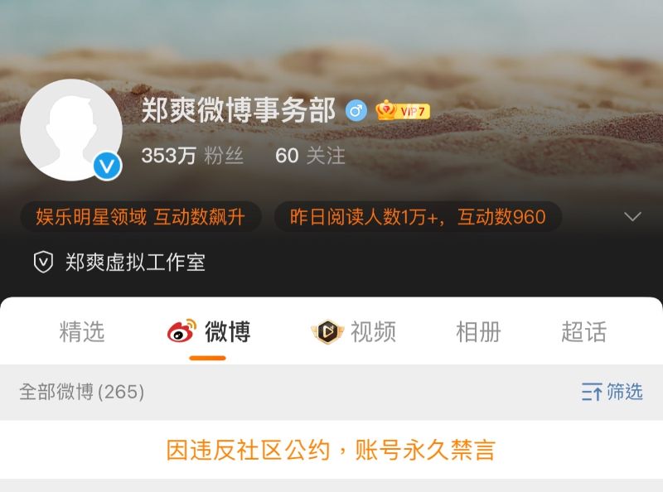Open the profile avatar photo
663x492 pixels.
pyautogui.click(x=71, y=130)
